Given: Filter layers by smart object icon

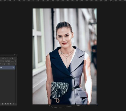Looking at the screenshot, I should pos(13,58).
